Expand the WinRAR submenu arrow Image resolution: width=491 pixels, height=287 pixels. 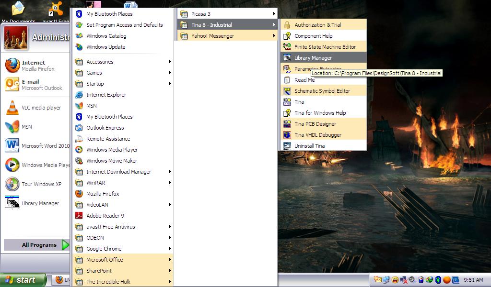[170, 183]
